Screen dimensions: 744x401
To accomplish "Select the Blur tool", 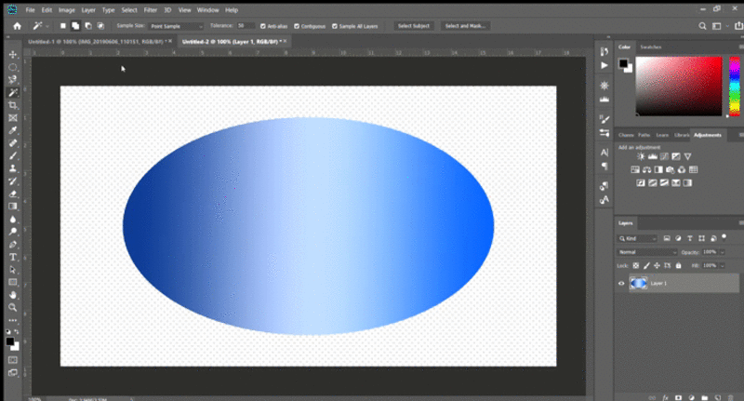I will [13, 220].
